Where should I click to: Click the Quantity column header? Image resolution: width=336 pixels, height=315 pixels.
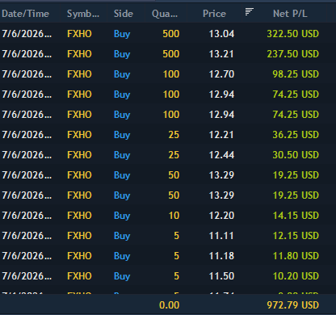pyautogui.click(x=165, y=14)
